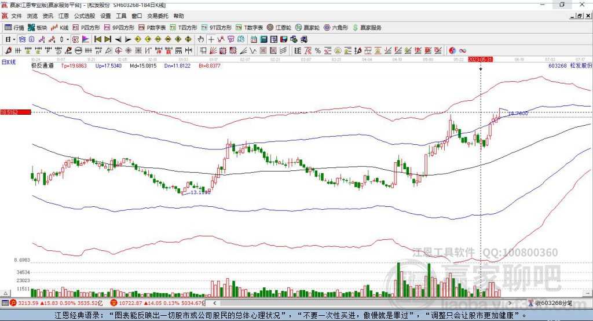Select the red target circle tool
593x321 pixels.
click(x=118, y=50)
